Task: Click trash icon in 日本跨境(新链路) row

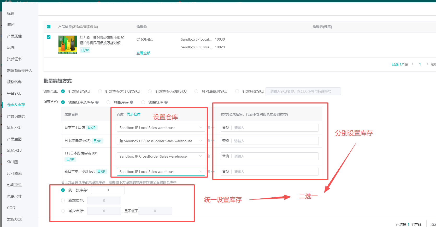Action: (209, 141)
